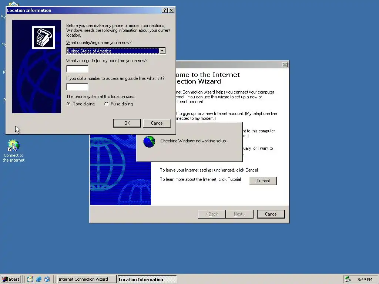Image resolution: width=379 pixels, height=284 pixels.
Task: Click 'To leave your Internet settings unchanged' text
Action: [209, 170]
